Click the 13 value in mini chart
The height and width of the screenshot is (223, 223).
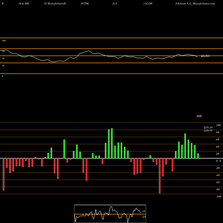click(x=144, y=211)
